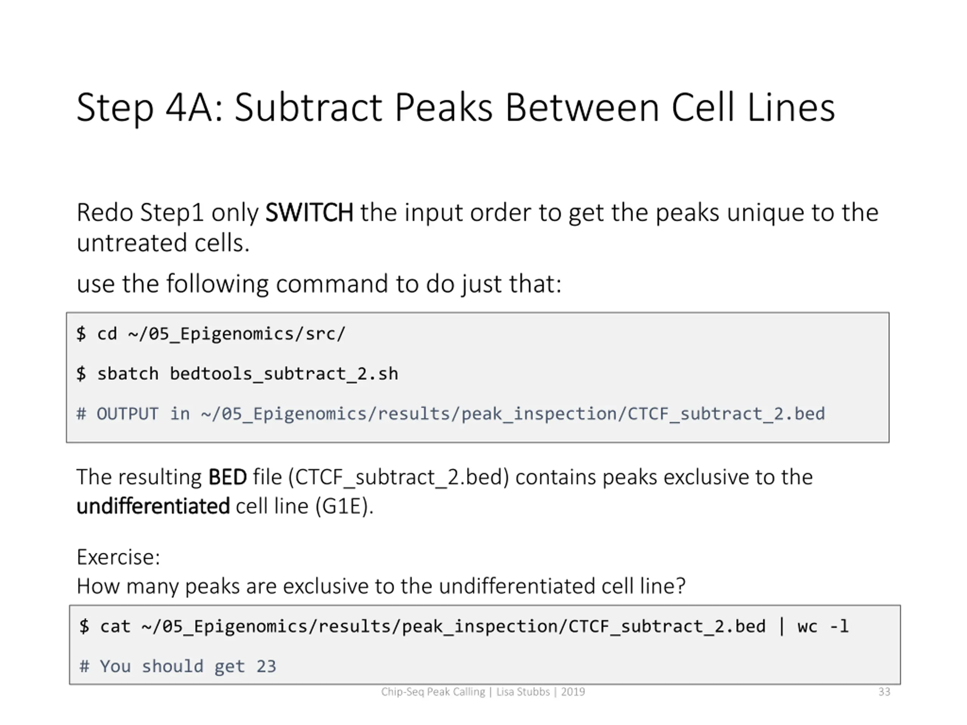Click the "cat ~/05_Epigenomics" command line
The image size is (967, 725).
click(422, 626)
